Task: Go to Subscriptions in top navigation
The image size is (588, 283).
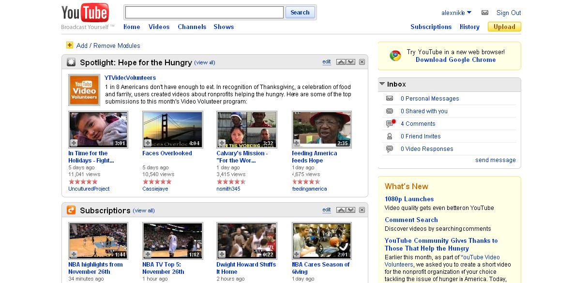Action: 431,27
